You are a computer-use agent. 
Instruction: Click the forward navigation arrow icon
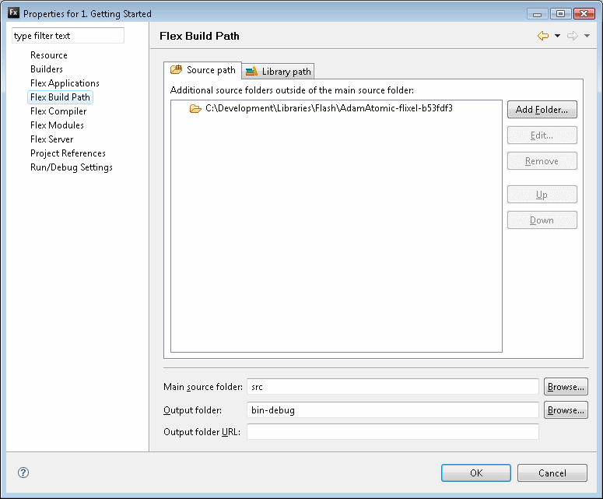(x=573, y=36)
